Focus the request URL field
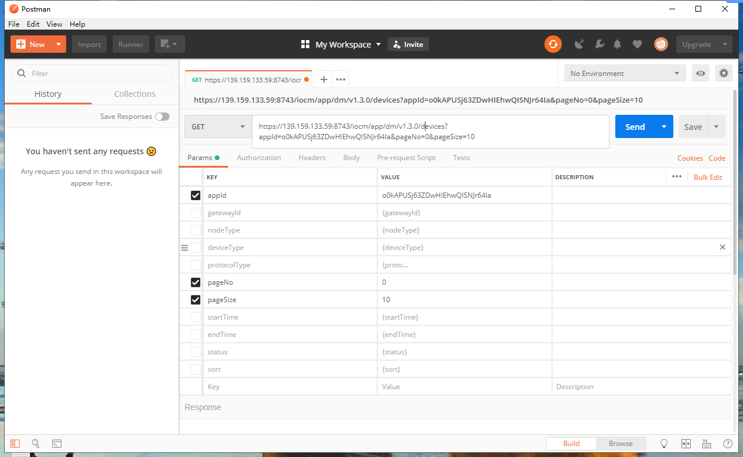The width and height of the screenshot is (743, 457). click(x=430, y=132)
